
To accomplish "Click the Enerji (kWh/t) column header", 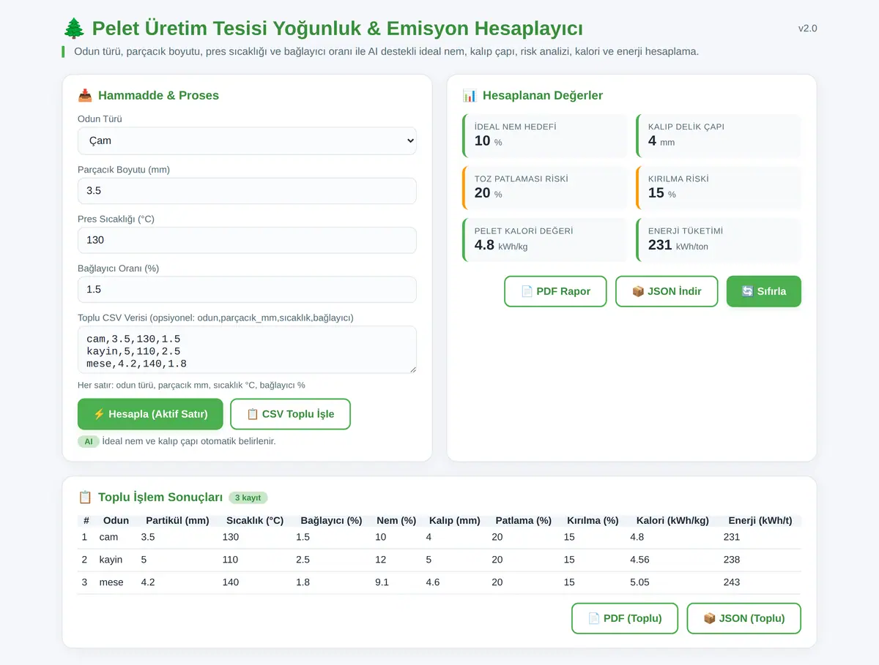I will [760, 521].
